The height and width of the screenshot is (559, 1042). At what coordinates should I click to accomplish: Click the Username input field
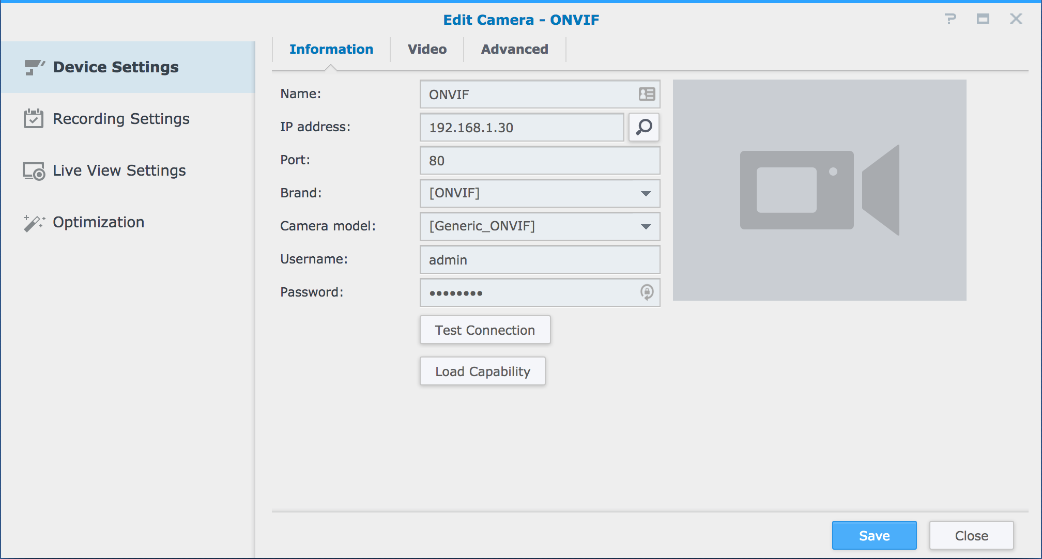(539, 259)
